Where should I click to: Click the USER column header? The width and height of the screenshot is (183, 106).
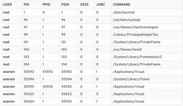point(7,5)
